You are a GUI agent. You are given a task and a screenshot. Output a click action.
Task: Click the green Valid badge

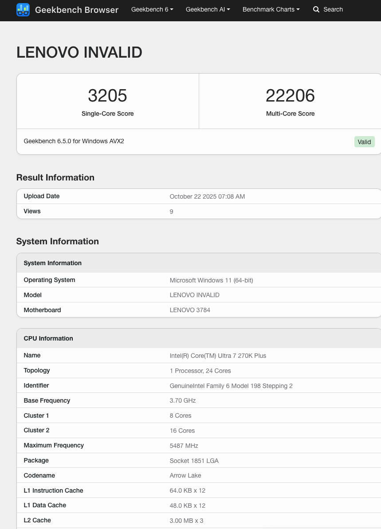point(364,142)
